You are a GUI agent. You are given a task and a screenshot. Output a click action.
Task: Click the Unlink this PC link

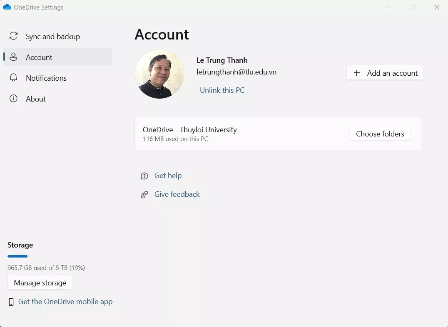pyautogui.click(x=222, y=90)
